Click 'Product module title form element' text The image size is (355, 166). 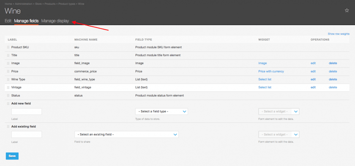pos(158,55)
